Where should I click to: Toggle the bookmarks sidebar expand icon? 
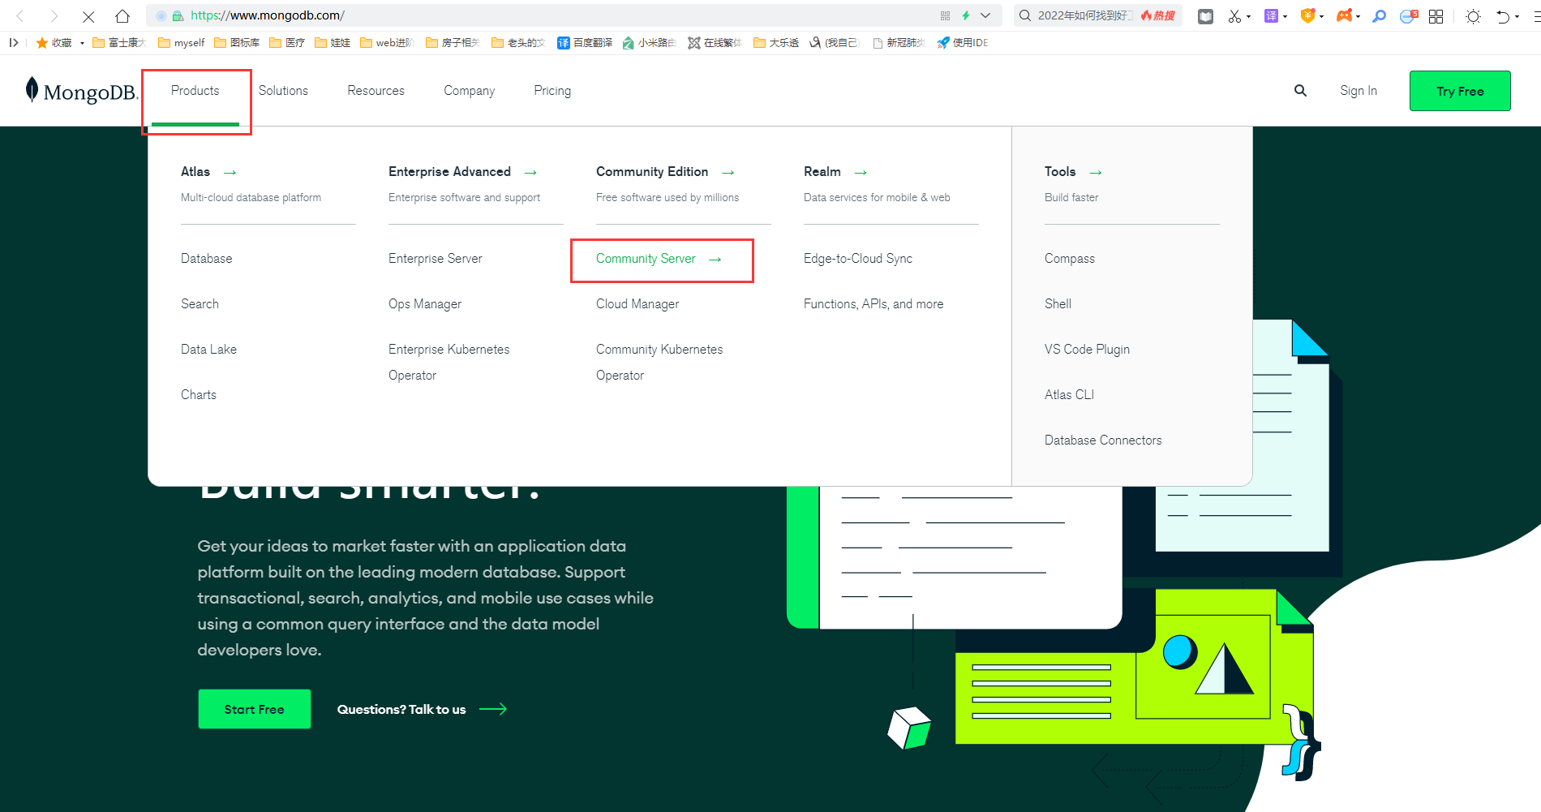[14, 43]
